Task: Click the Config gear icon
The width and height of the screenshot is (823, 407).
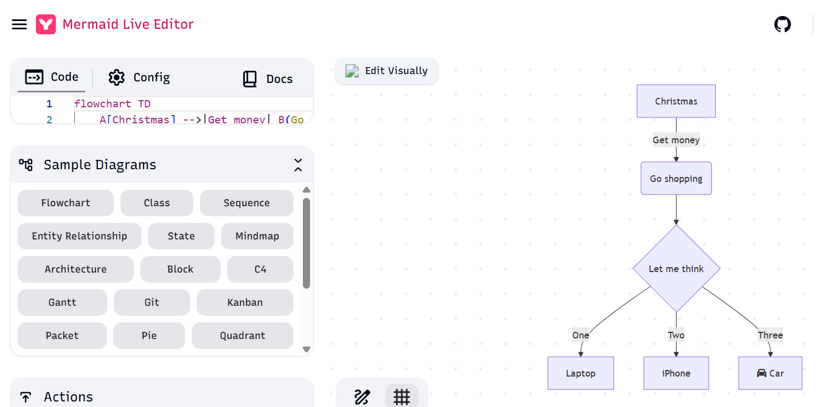Action: (117, 77)
